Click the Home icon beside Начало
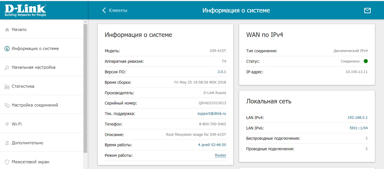This screenshot has height=169, width=384. coord(7,30)
